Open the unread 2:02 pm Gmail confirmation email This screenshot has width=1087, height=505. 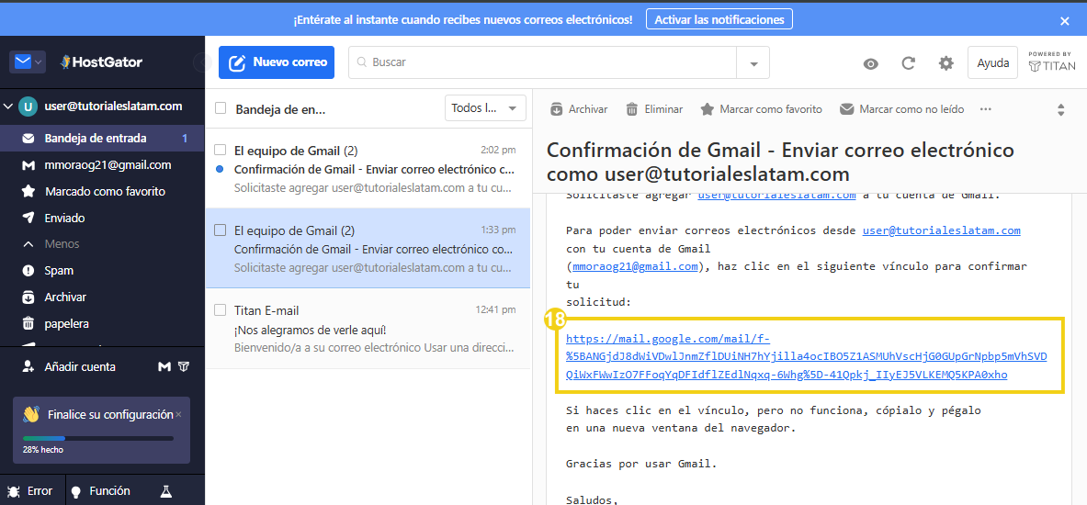(368, 168)
